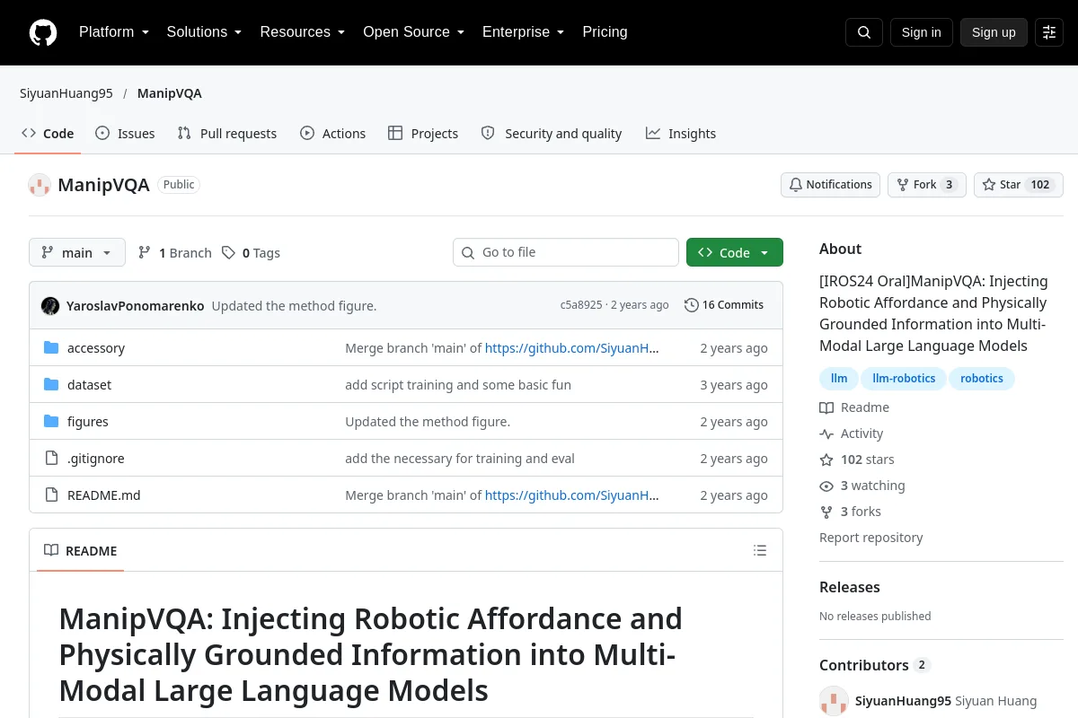
Task: Click the Pricing link in header
Action: pos(605,32)
